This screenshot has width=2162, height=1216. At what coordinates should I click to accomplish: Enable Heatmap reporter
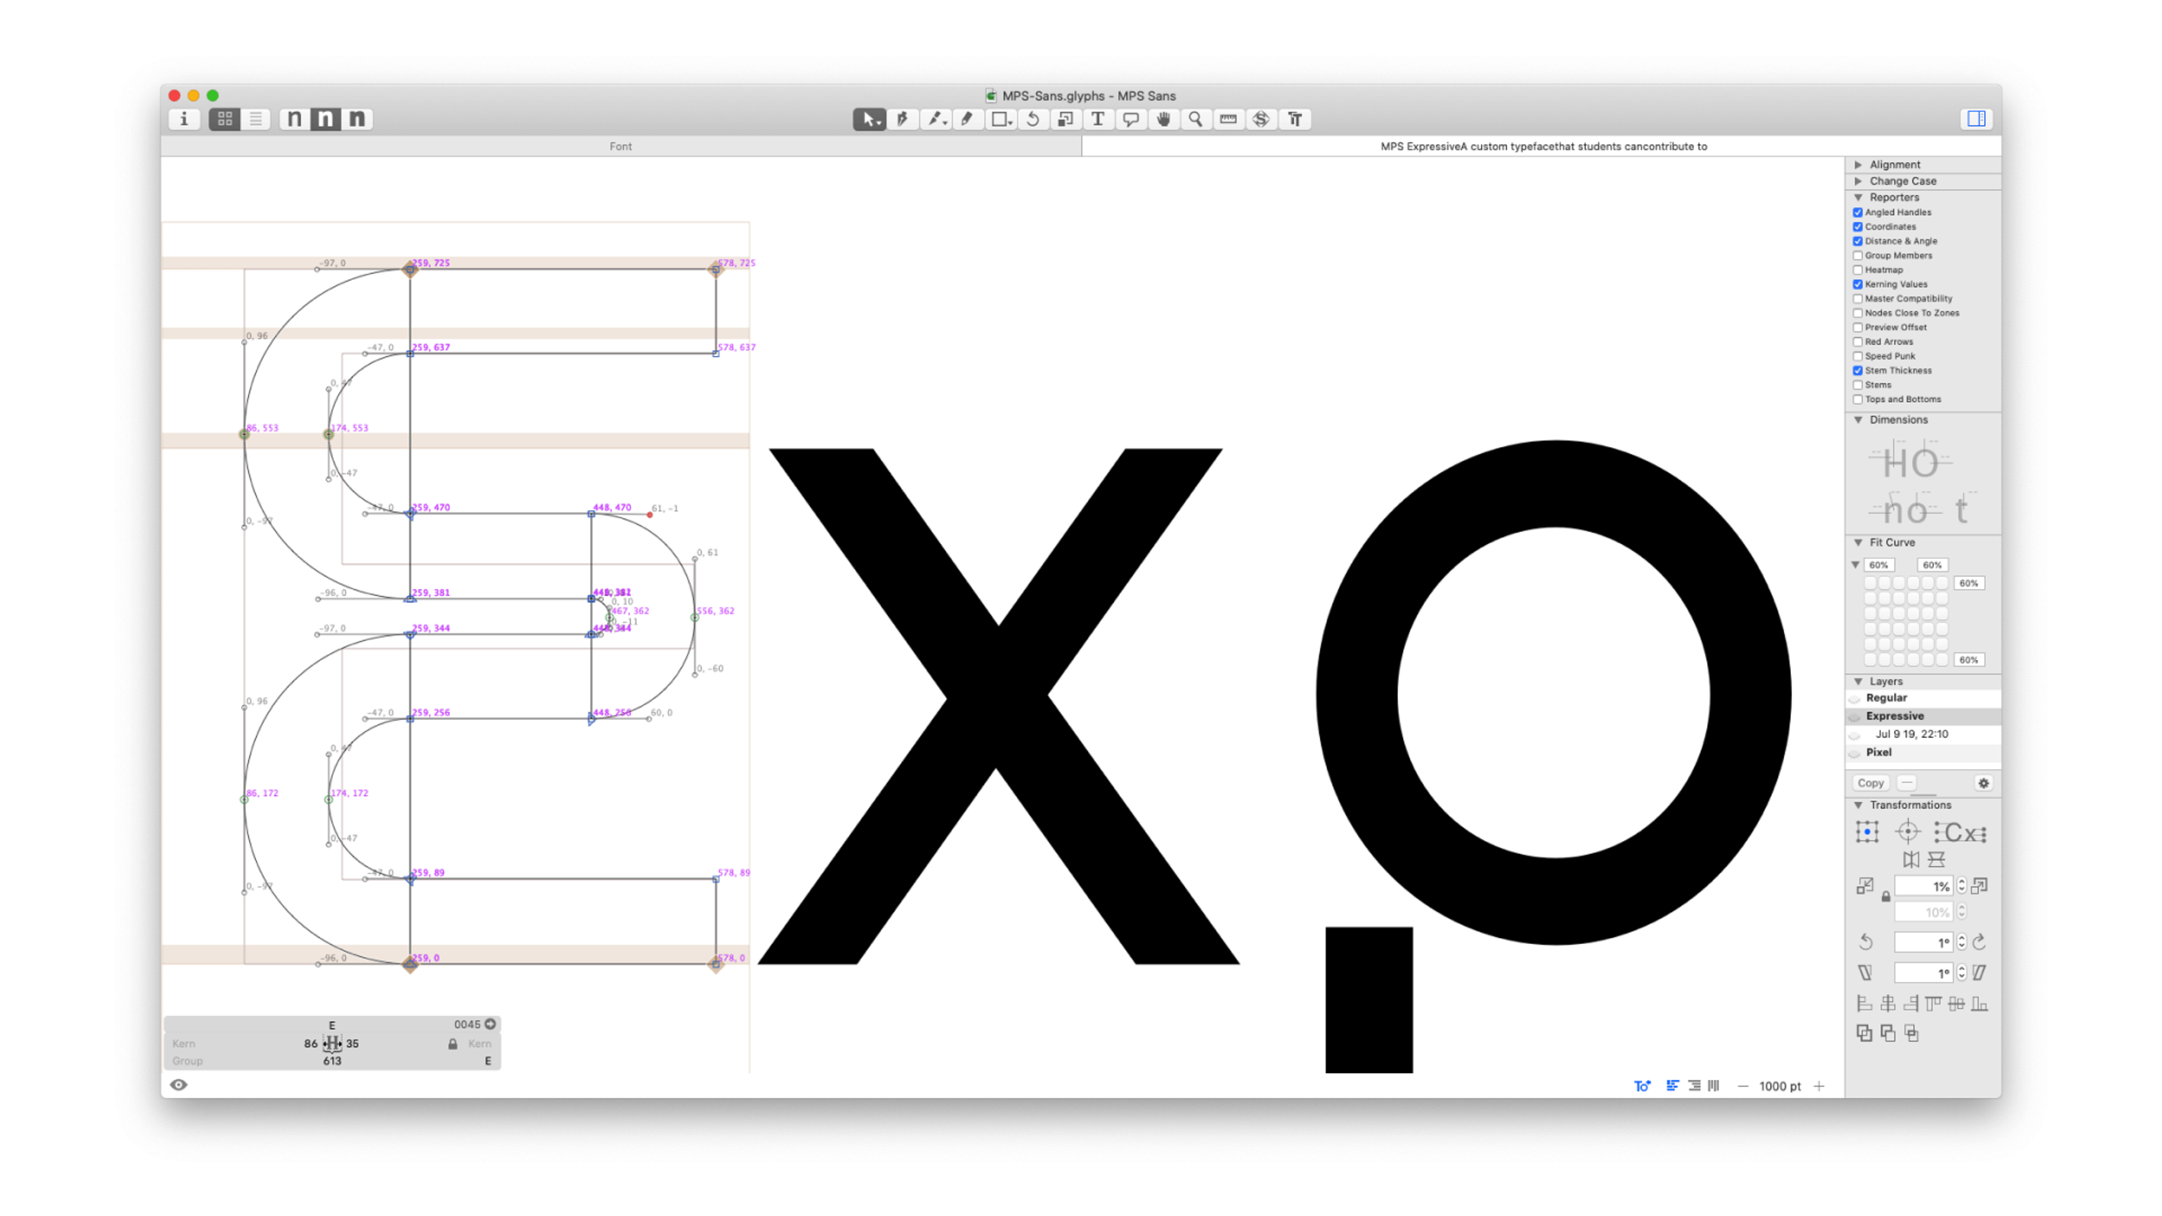[1858, 270]
